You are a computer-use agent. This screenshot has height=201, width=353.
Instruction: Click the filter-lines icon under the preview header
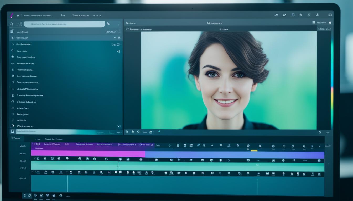[127, 29]
